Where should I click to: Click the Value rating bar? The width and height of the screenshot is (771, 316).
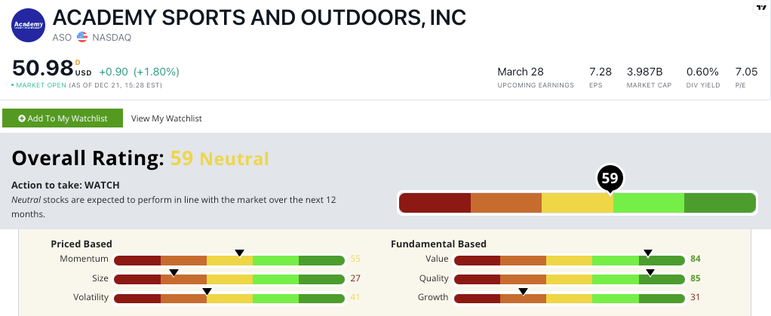click(x=569, y=259)
